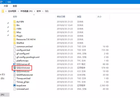Sort by the 修改日期 column header
Viewport: 140px width, 98px height.
coord(61,17)
